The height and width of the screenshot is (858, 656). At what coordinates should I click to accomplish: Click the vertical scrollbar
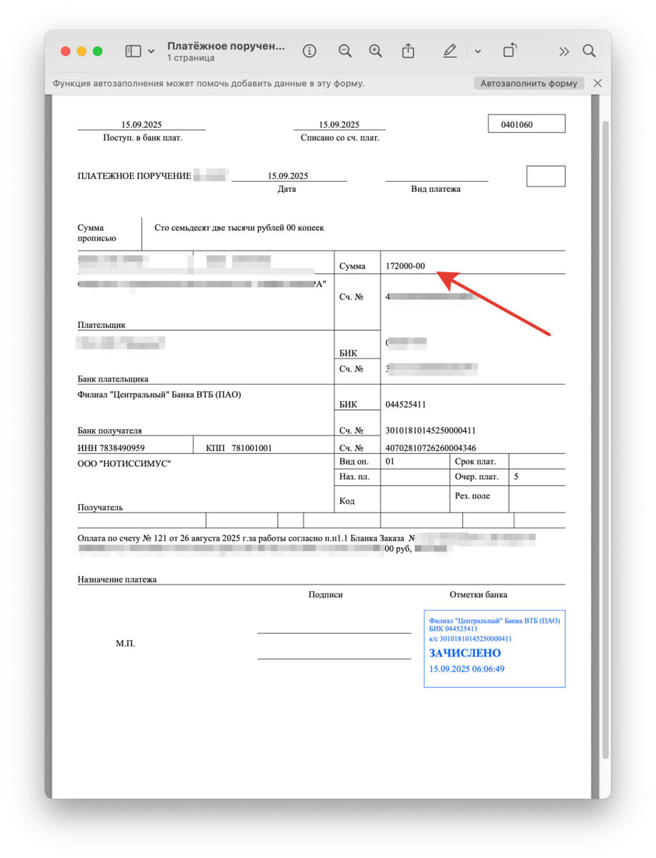[x=606, y=439]
